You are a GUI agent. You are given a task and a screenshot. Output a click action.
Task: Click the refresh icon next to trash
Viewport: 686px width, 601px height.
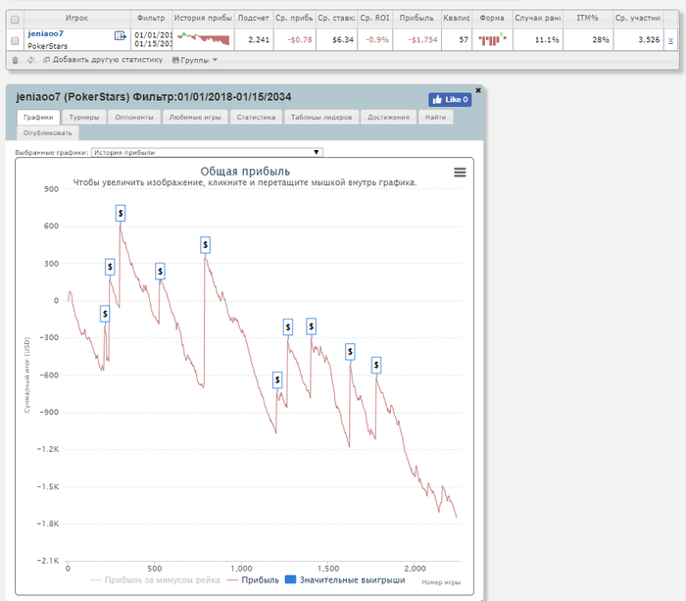(x=30, y=60)
